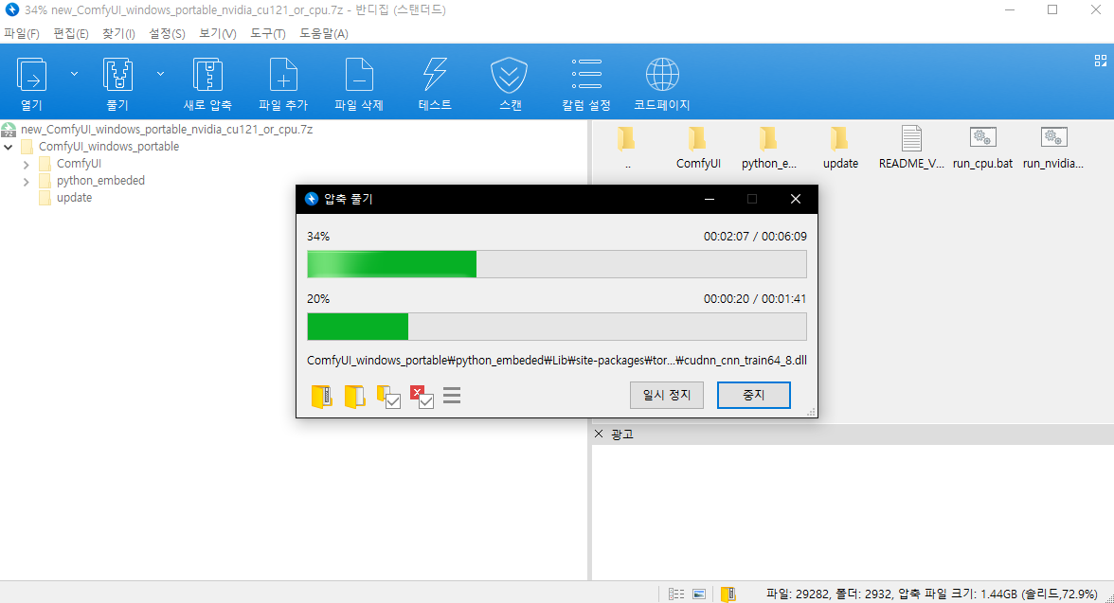The height and width of the screenshot is (603, 1114).
Task: Toggle close-after-extraction red X check icon
Action: [x=422, y=397]
